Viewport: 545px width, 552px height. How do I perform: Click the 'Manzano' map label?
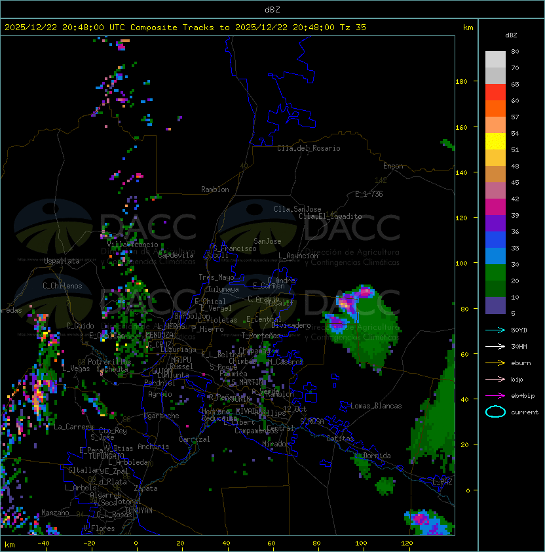point(55,513)
